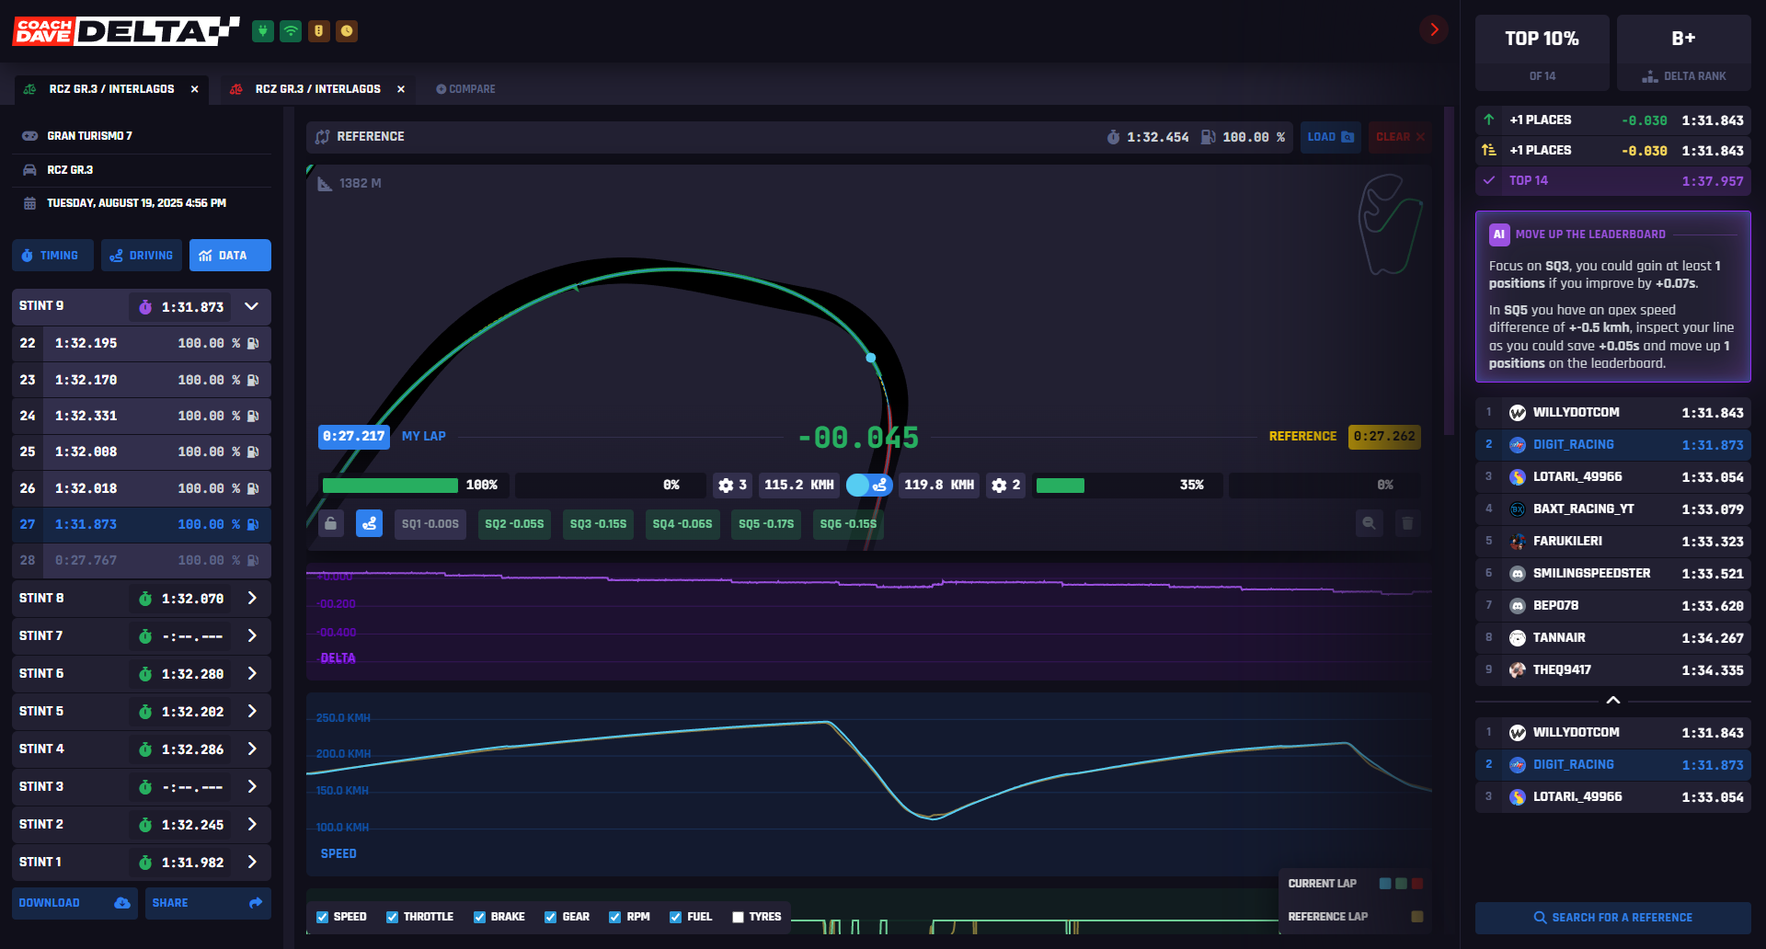Expand Stint 2

pos(252,824)
